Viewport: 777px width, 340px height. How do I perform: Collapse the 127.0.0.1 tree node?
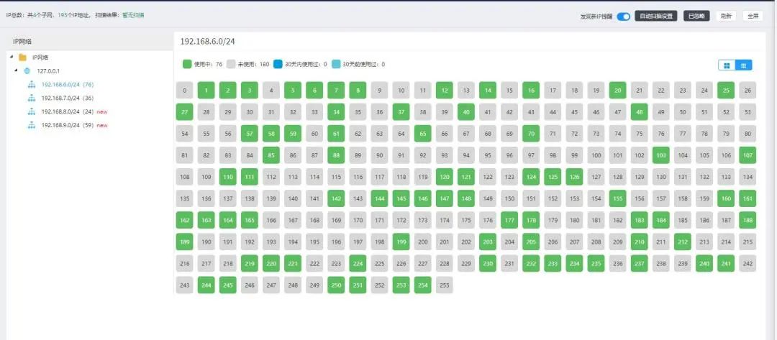coord(17,70)
